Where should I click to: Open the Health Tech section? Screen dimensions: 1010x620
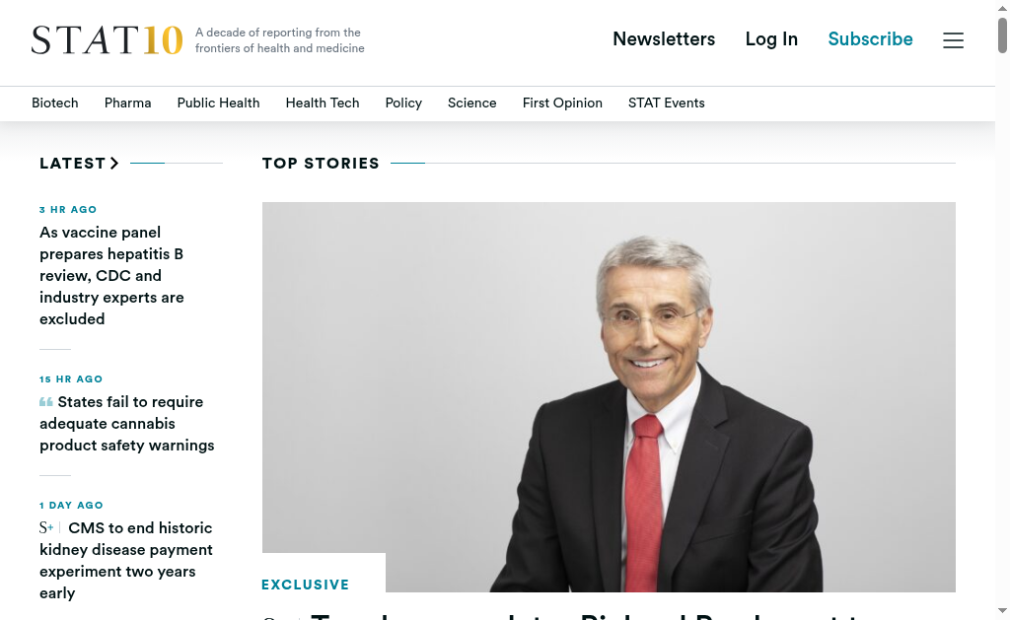tap(323, 103)
